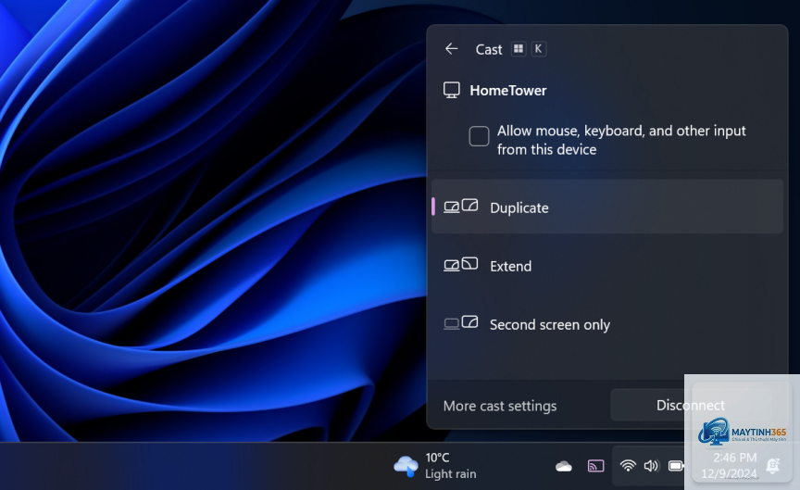The image size is (800, 490).
Task: Click the weather cloud rain icon
Action: click(406, 466)
